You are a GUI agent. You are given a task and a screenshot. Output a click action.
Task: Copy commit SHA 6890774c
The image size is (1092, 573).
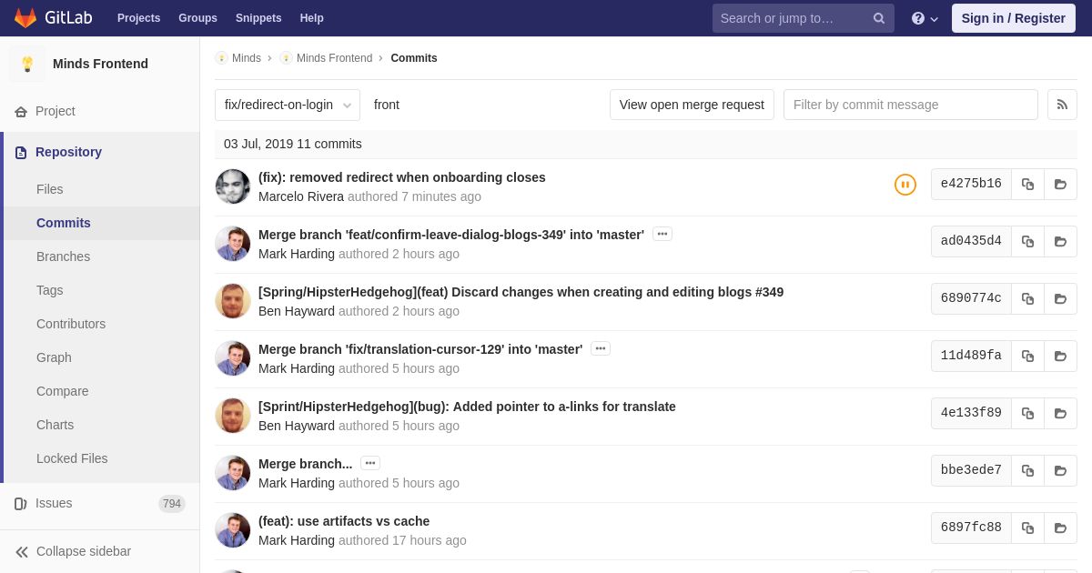click(1027, 298)
